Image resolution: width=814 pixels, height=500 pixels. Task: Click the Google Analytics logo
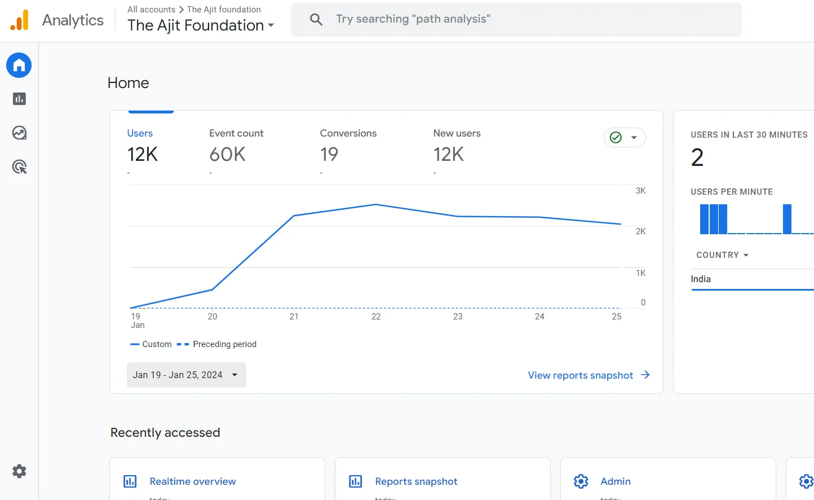click(20, 20)
